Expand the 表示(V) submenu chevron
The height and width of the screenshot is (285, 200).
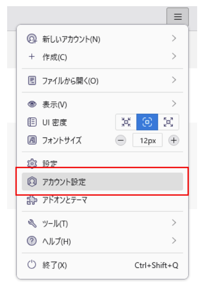pos(174,103)
